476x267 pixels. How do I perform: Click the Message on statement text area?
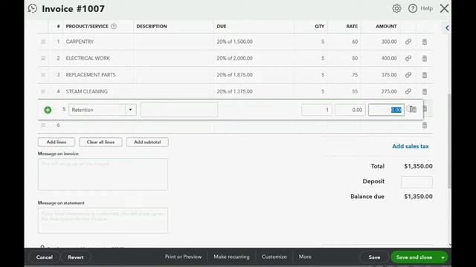(x=103, y=220)
